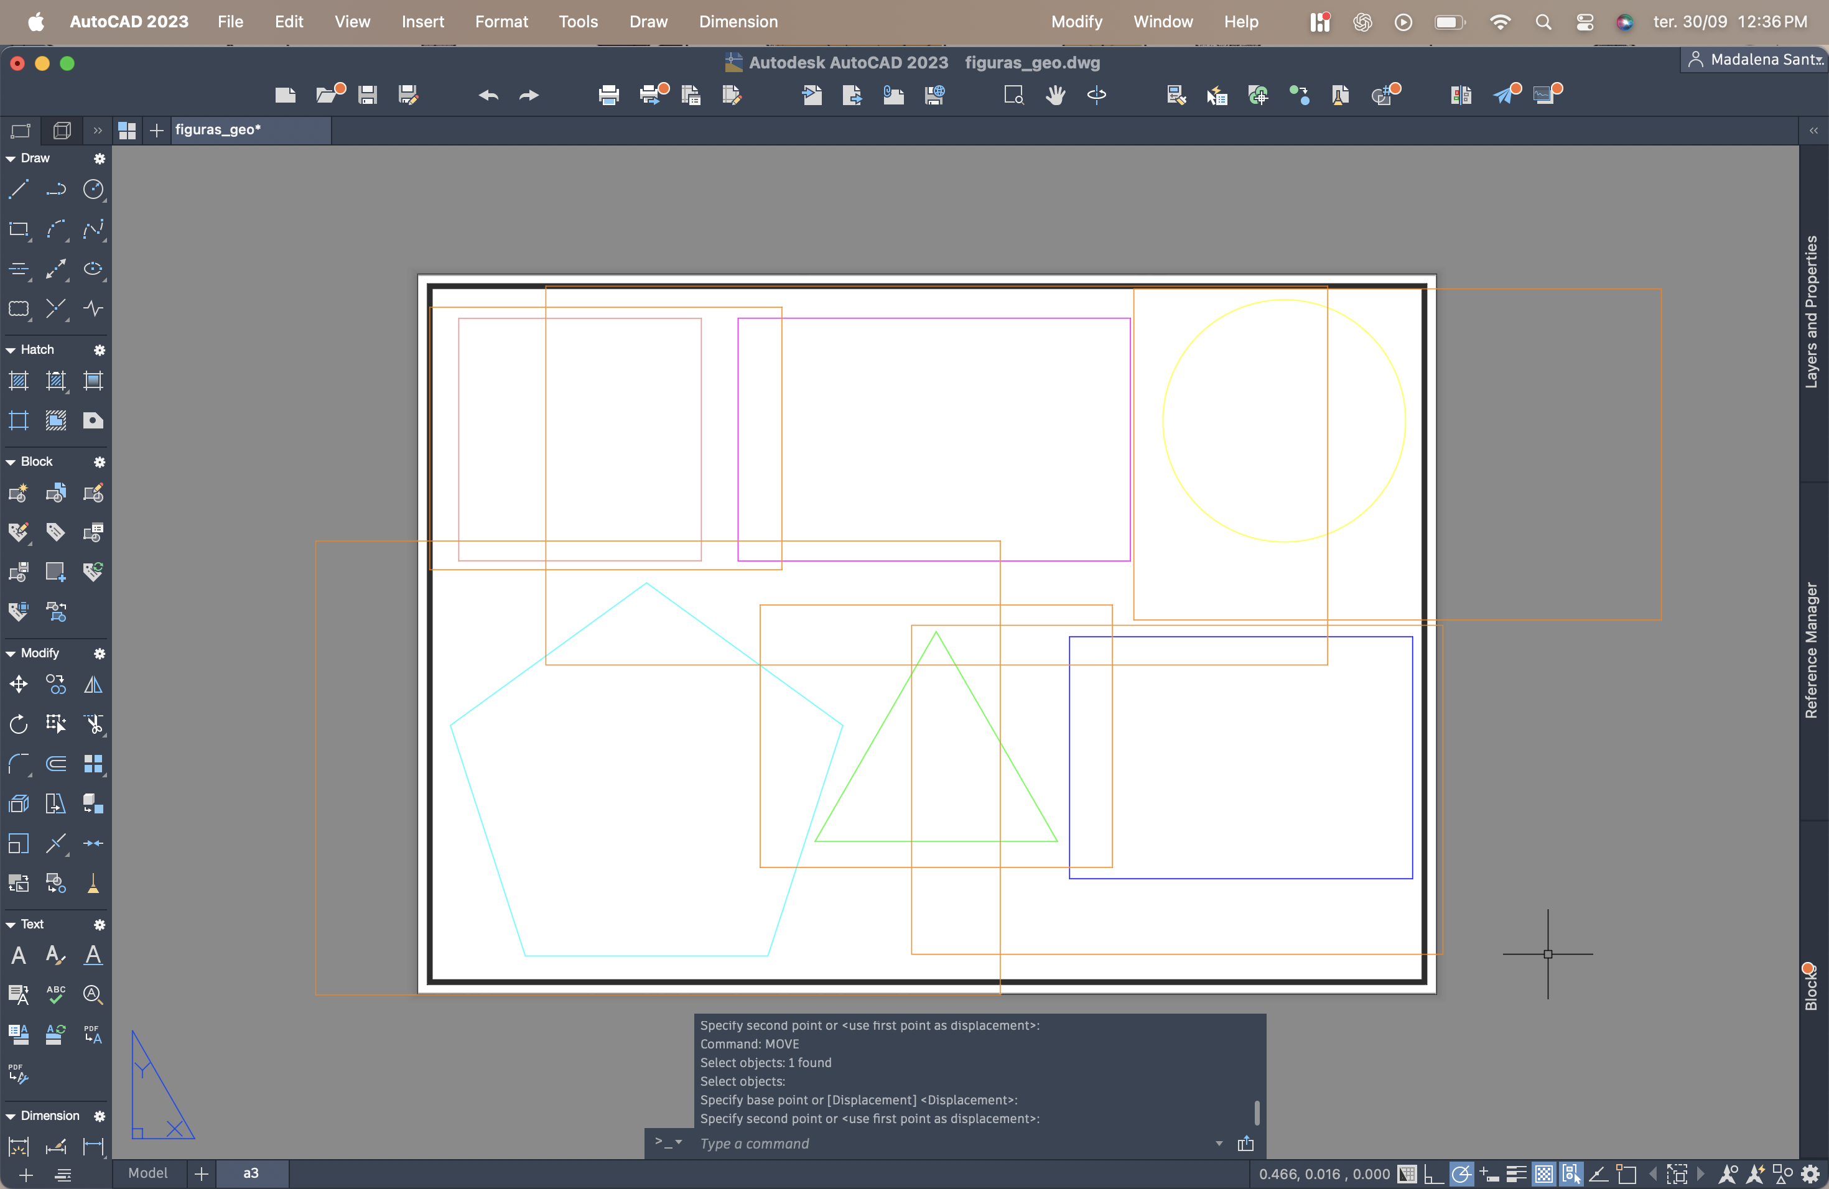Screen dimensions: 1829x1189
Task: Click the Hatch tool icon
Action: 19,380
